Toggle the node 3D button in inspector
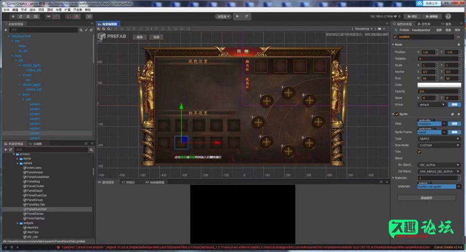 pyautogui.click(x=458, y=37)
